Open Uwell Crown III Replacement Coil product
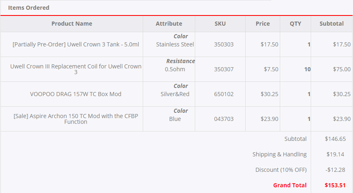Screen dimensions: 353x193 [76, 69]
